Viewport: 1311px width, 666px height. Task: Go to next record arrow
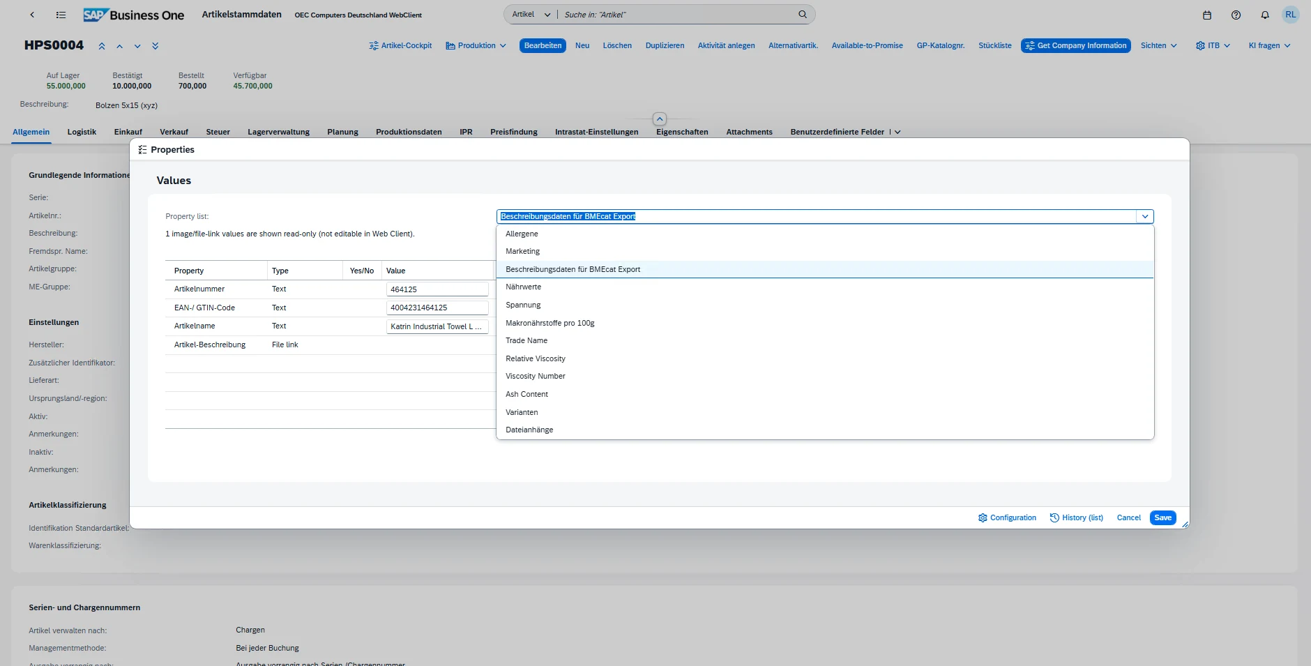[137, 46]
